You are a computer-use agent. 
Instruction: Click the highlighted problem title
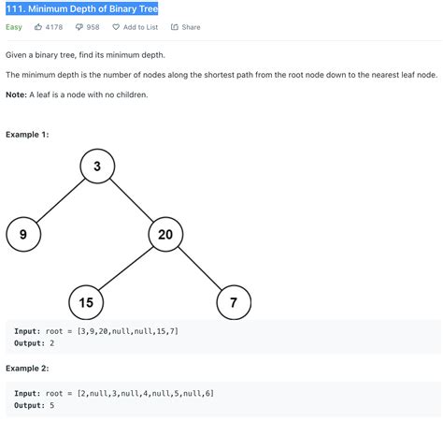pos(82,8)
